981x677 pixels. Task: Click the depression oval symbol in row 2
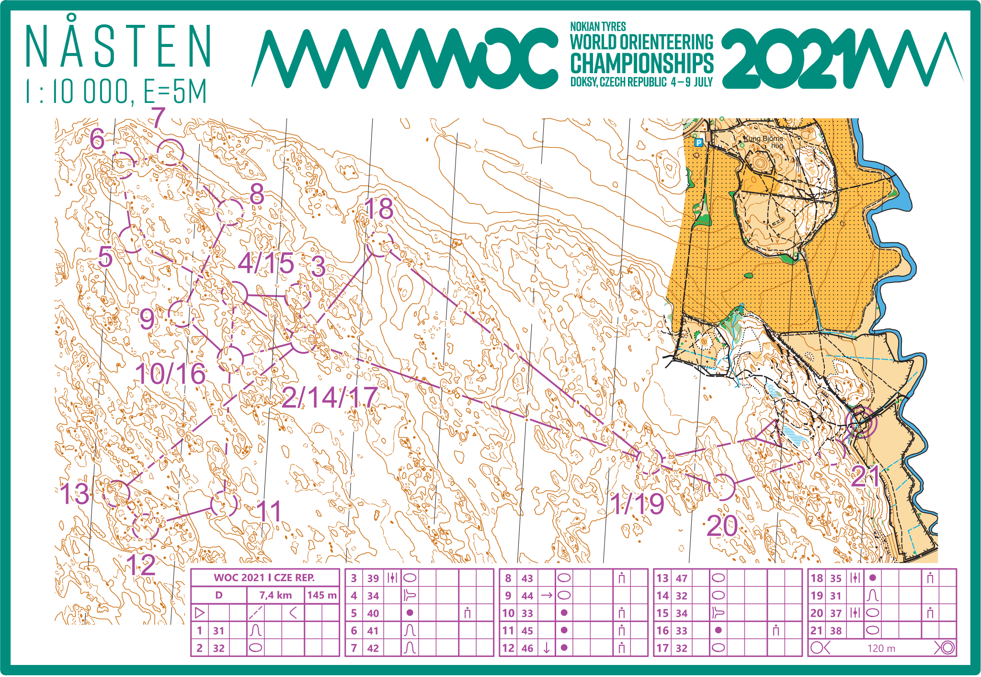pyautogui.click(x=256, y=648)
